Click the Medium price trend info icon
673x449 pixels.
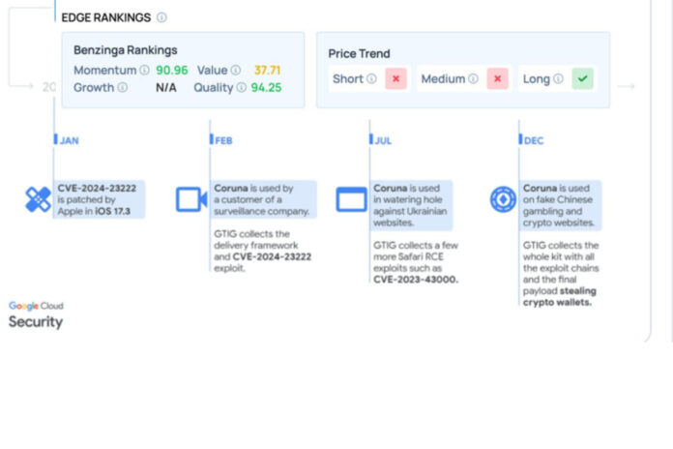474,79
